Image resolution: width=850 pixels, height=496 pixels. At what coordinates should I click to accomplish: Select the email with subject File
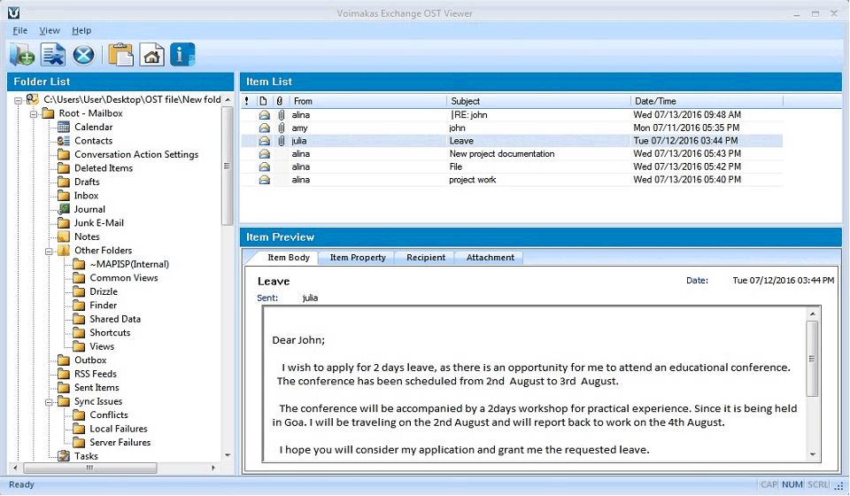click(x=512, y=167)
